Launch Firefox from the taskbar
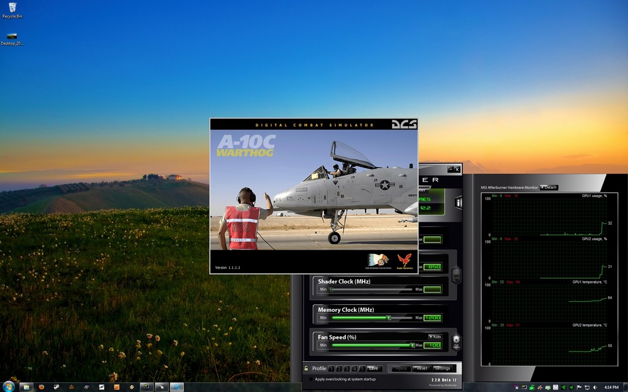628x392 pixels. pyautogui.click(x=41, y=387)
